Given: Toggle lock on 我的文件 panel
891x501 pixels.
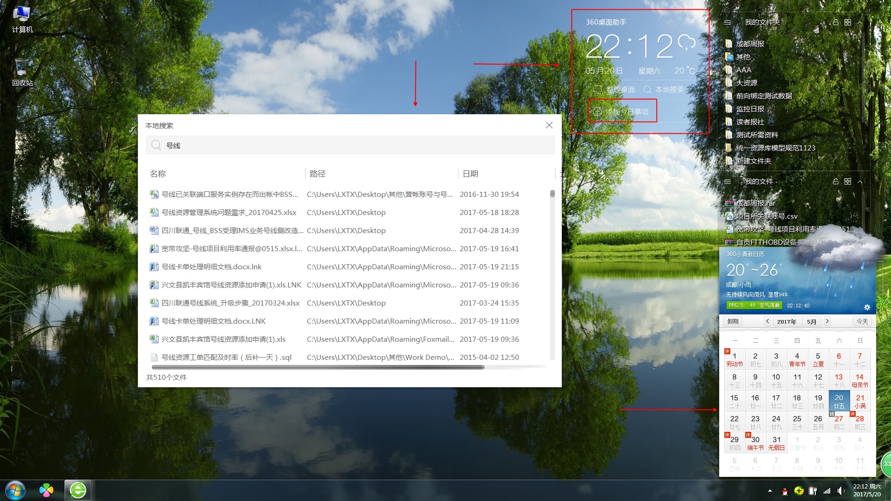Looking at the screenshot, I should coord(835,182).
